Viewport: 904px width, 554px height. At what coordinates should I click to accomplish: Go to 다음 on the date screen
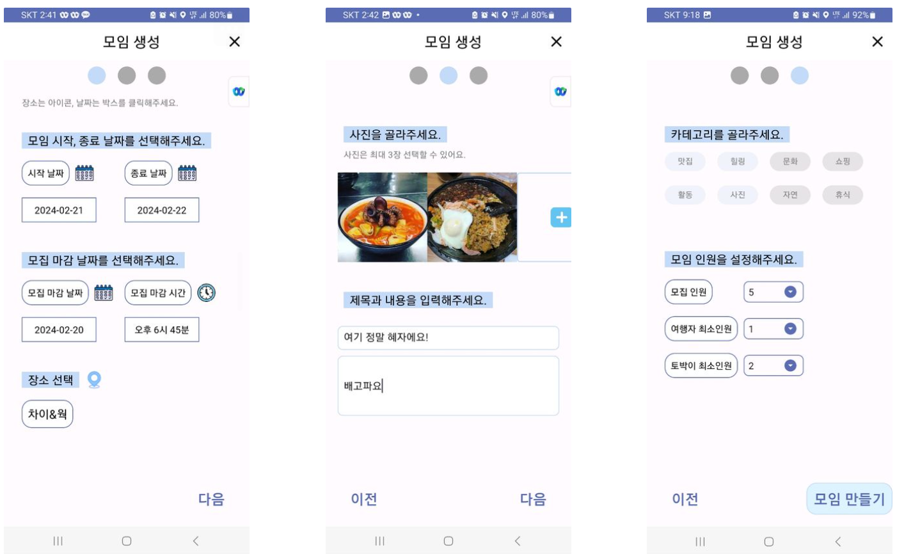(211, 499)
